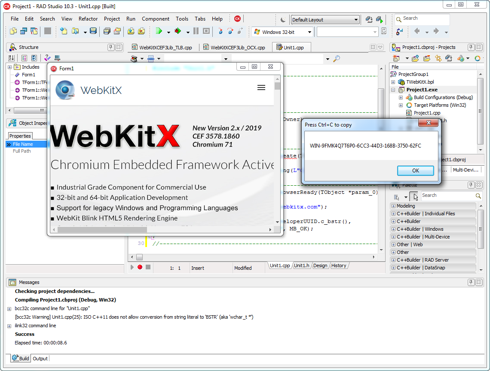
Task: Expand the TWebKitX.bpl project node
Action: 393,82
